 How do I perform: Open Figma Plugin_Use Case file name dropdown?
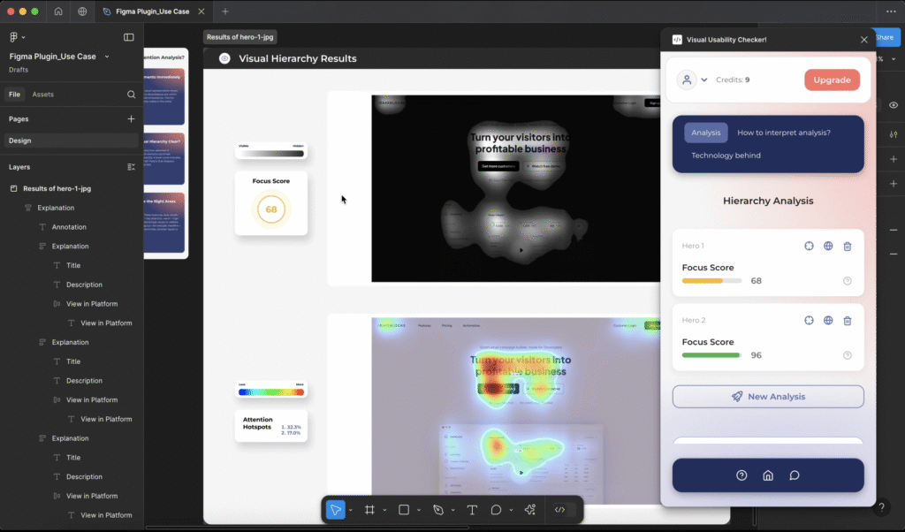tap(107, 57)
